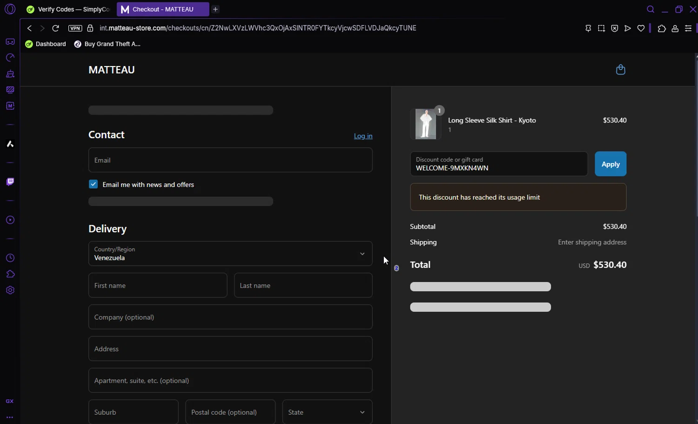This screenshot has width=698, height=424.
Task: Focus the Email input field
Action: [x=230, y=160]
